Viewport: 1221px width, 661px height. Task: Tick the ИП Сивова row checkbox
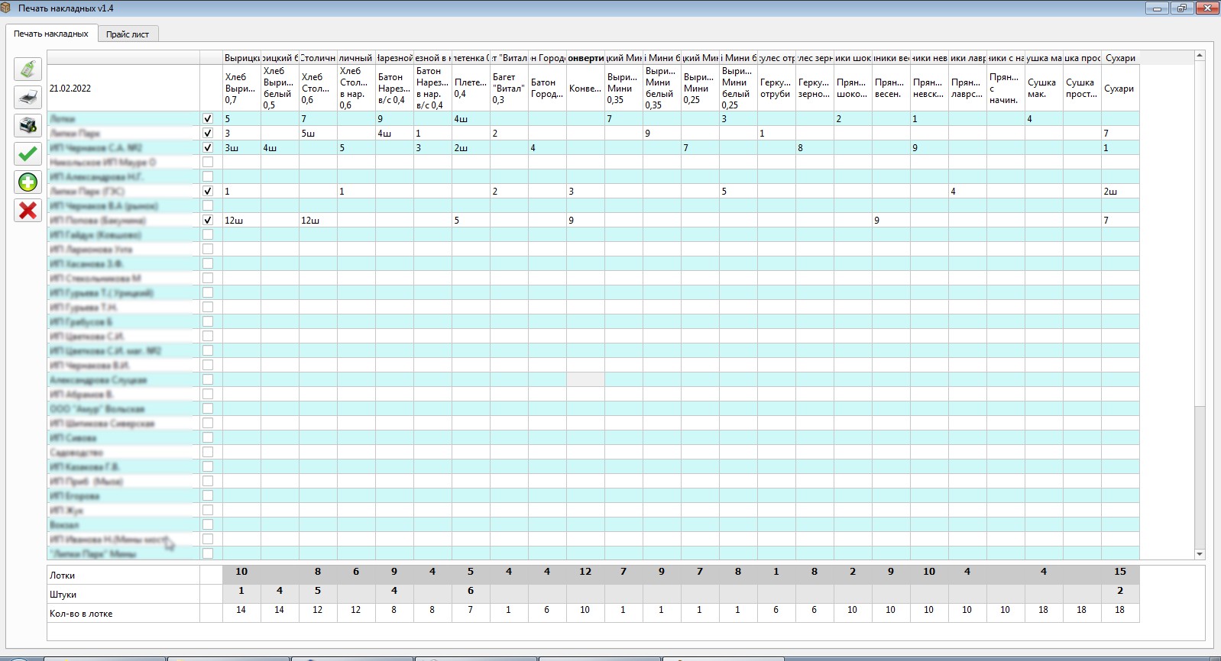(x=207, y=437)
